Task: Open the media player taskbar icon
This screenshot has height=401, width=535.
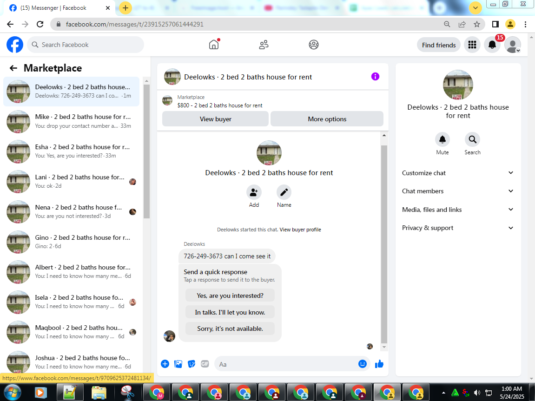Action: tap(40, 393)
